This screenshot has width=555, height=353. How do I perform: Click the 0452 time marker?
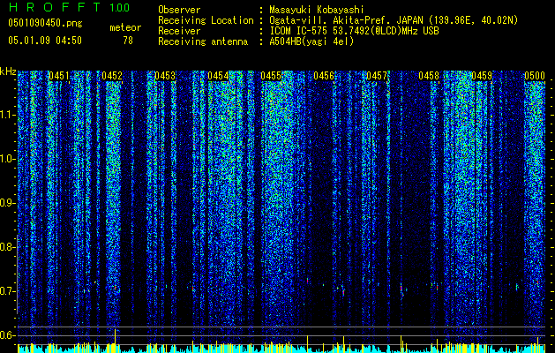[x=112, y=76]
